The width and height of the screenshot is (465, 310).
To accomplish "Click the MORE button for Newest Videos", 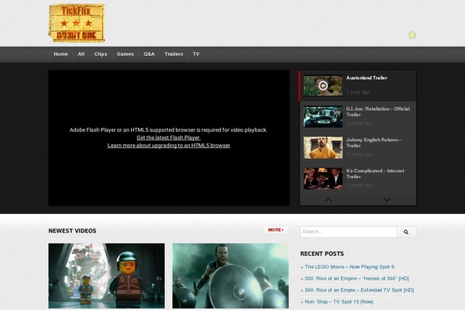I will (x=276, y=230).
